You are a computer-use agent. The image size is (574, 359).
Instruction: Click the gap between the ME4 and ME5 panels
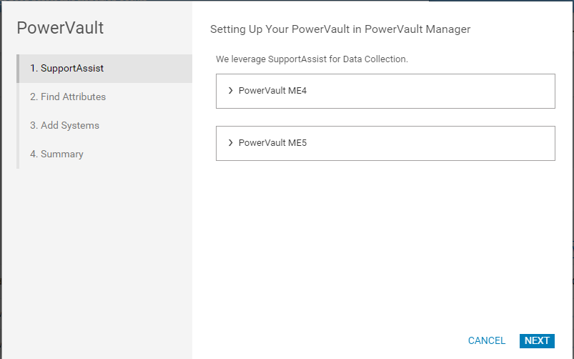tap(386, 117)
